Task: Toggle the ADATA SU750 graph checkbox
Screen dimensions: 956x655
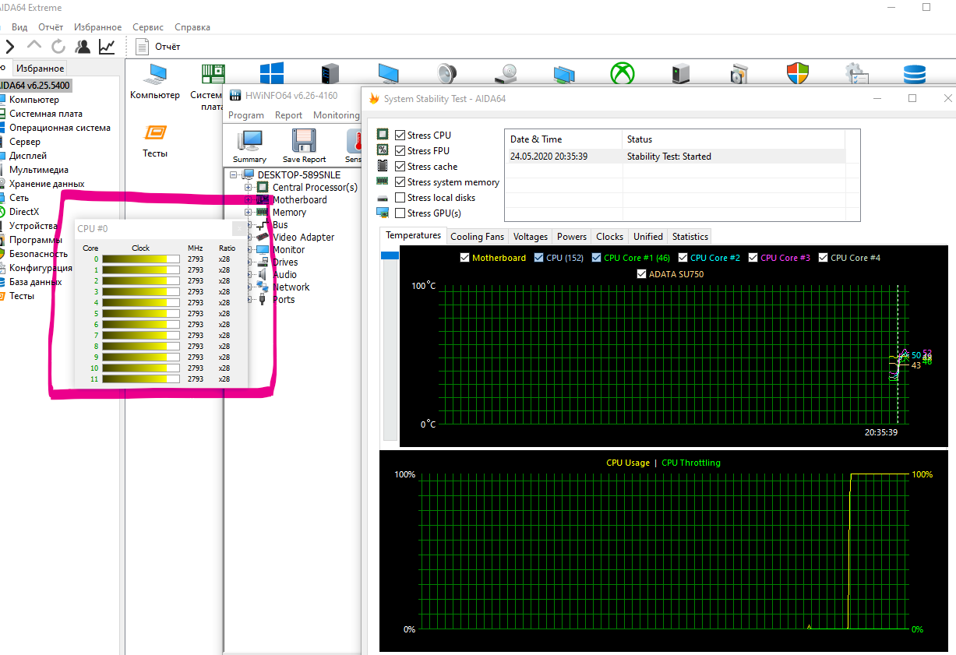Action: pyautogui.click(x=642, y=274)
